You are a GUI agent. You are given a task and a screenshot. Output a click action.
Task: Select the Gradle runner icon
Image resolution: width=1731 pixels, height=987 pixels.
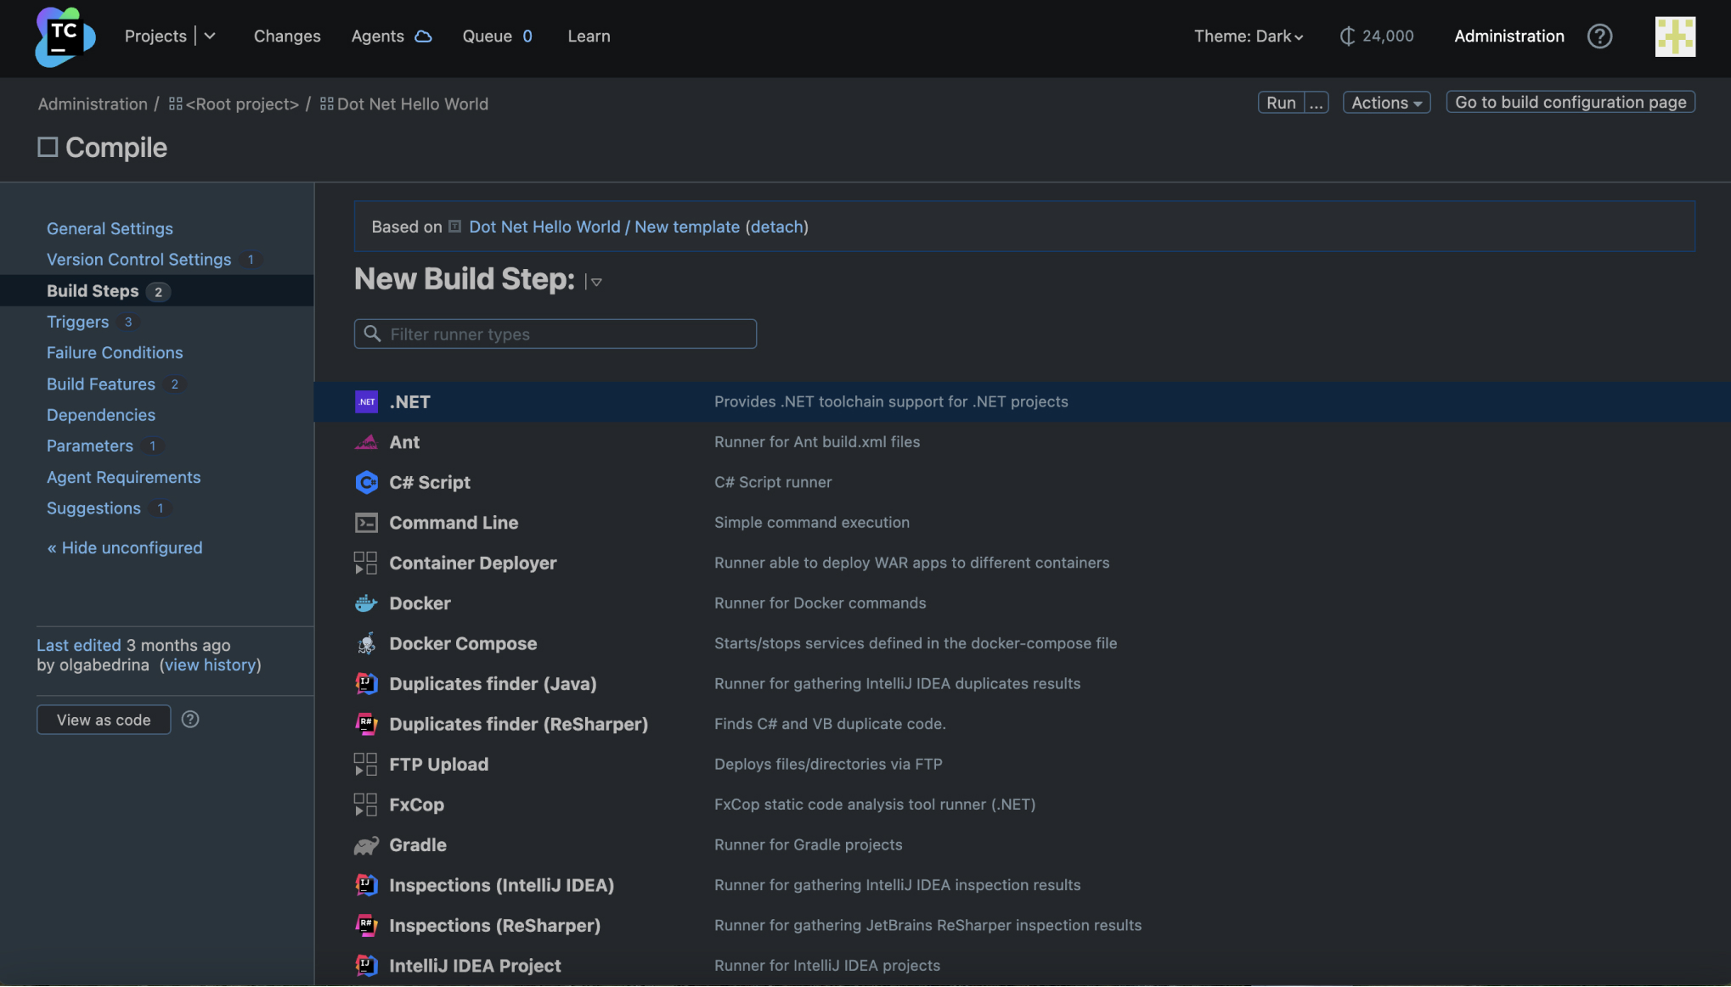point(366,844)
